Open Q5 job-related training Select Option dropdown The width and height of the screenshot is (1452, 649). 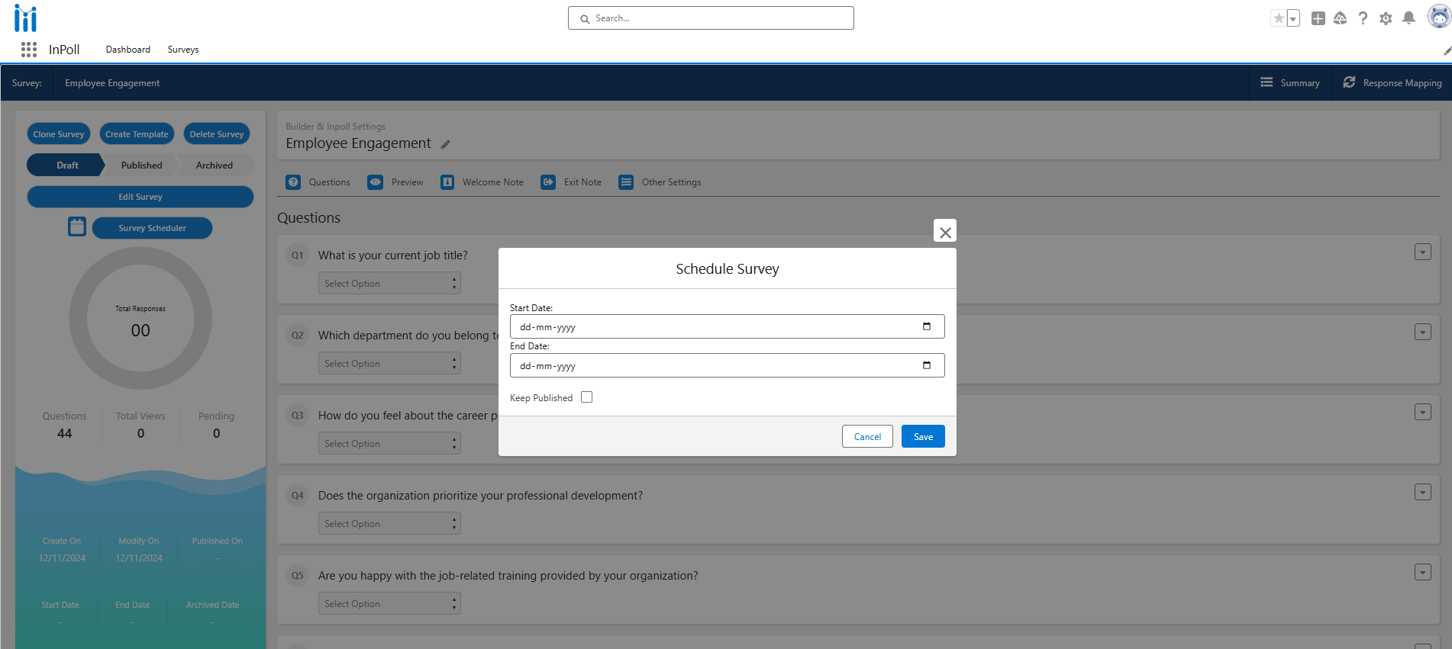389,604
